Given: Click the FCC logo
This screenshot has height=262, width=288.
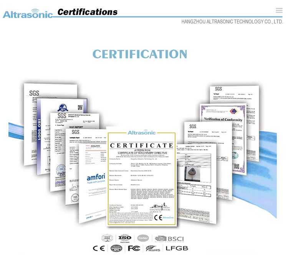Looking at the screenshot, I should click(134, 249).
